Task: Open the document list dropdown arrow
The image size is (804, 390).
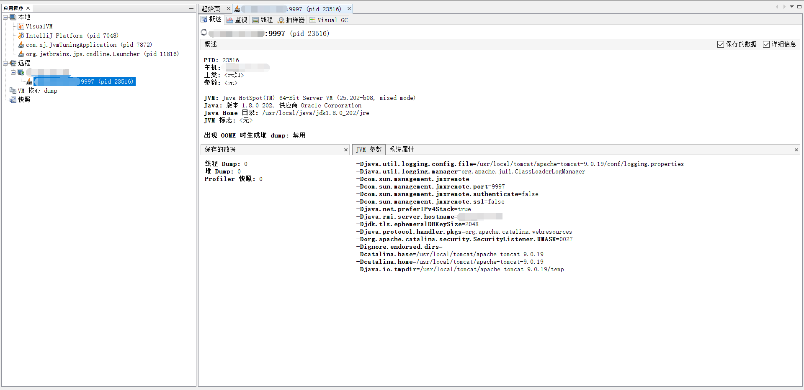Action: [792, 7]
